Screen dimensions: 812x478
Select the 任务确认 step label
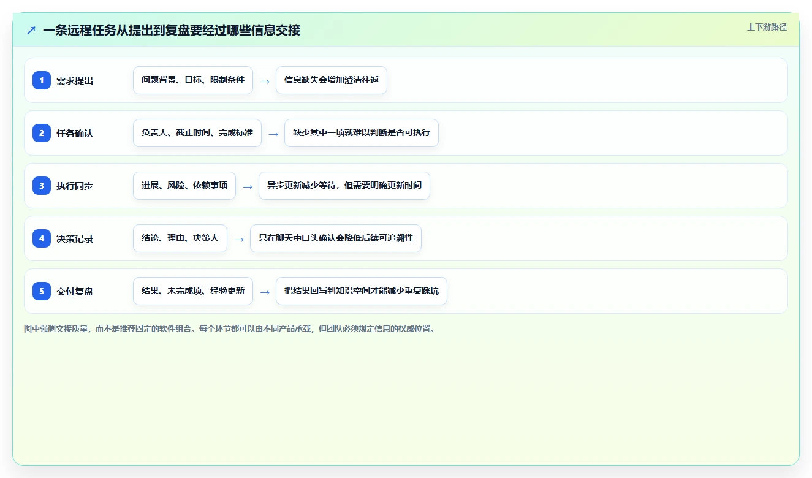tap(75, 133)
